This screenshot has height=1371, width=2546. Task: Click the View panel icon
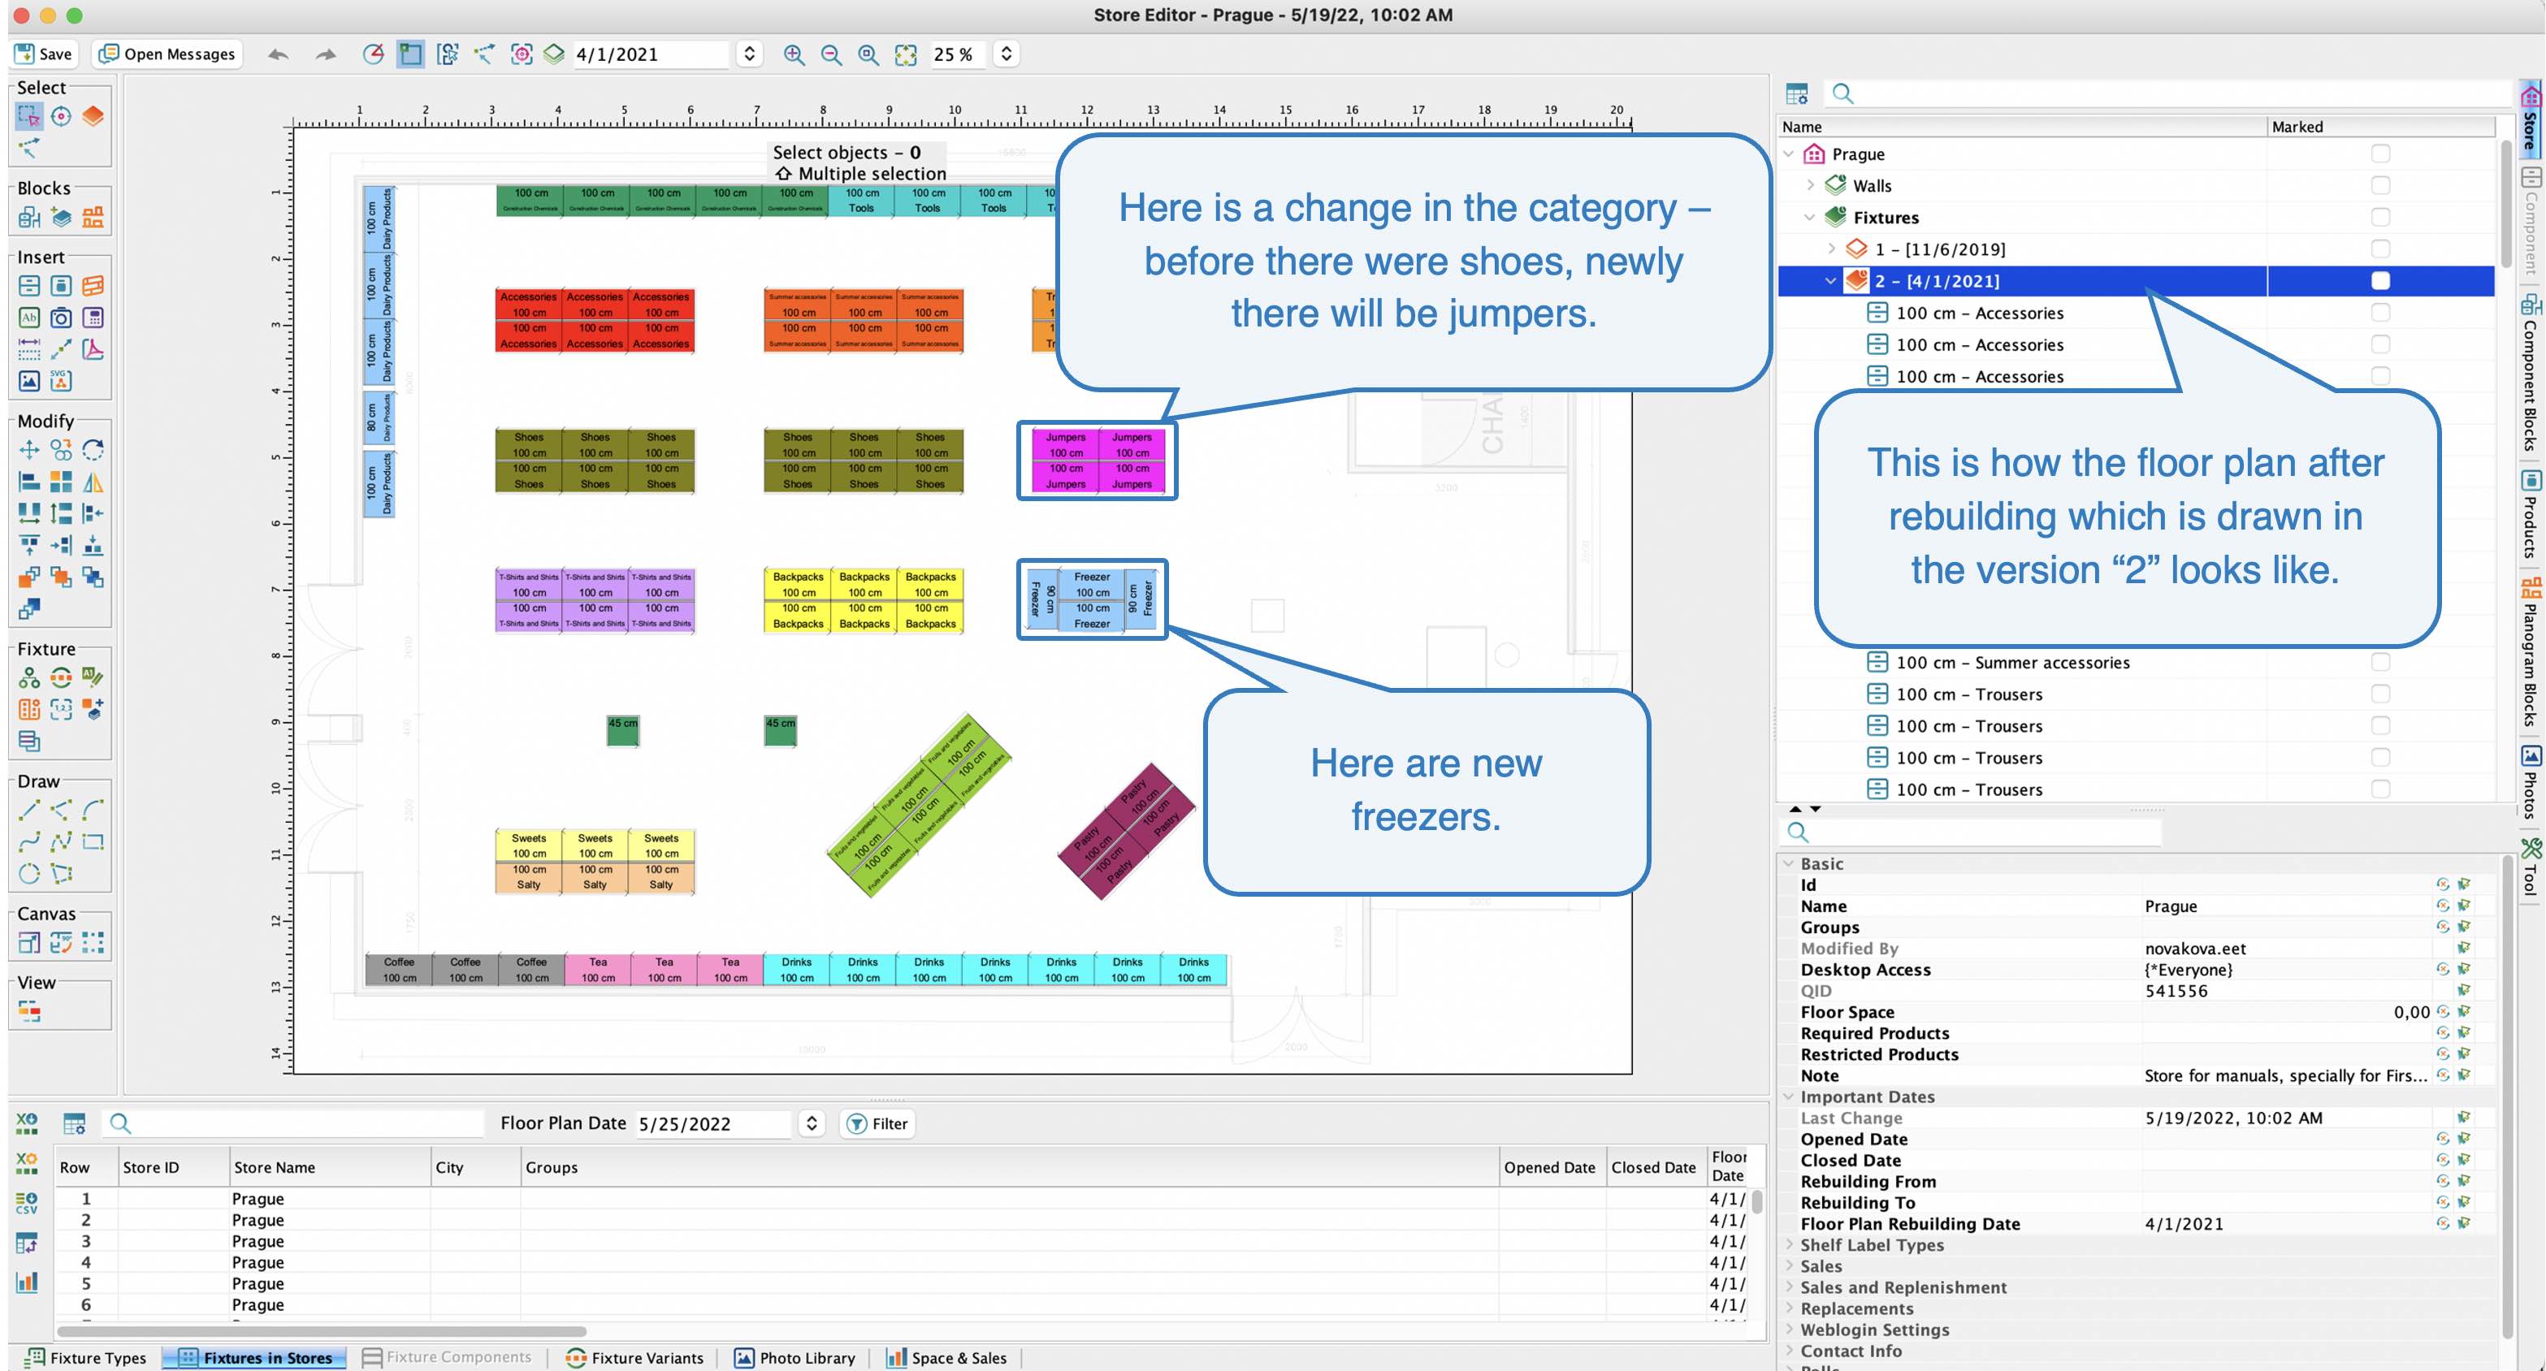29,1011
